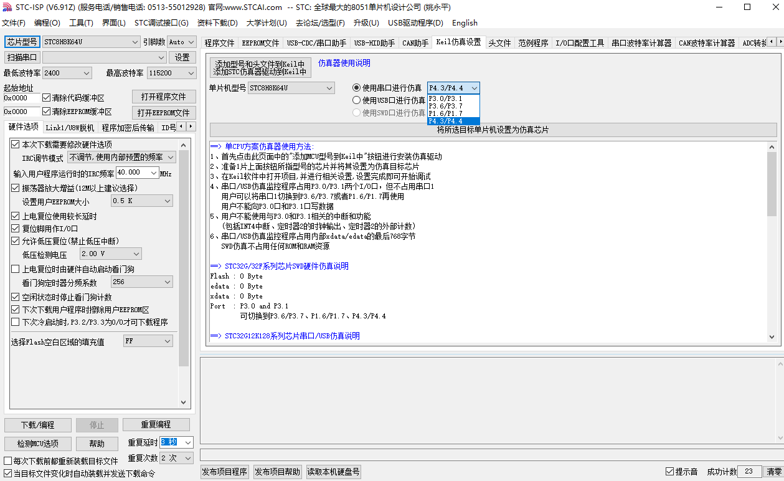Switch to Link1/U8W脱机 tab
The width and height of the screenshot is (784, 481).
tap(70, 128)
